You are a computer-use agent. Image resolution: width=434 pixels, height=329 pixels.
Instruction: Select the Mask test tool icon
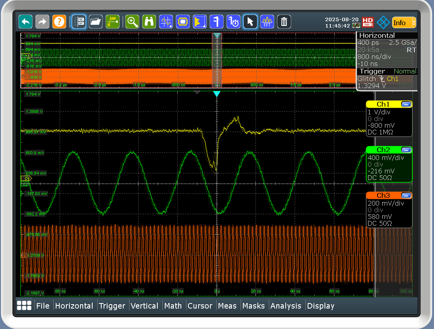tap(183, 22)
